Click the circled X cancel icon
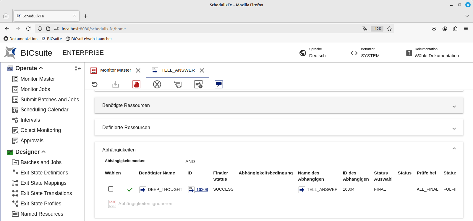Screen dimensions: 473x221 pyautogui.click(x=157, y=85)
